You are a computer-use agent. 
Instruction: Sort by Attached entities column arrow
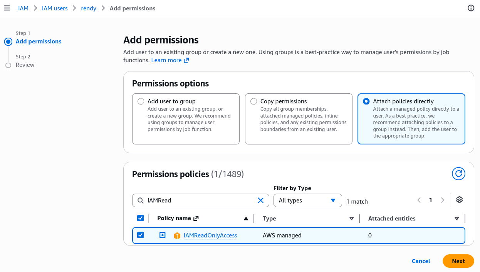[457, 219]
